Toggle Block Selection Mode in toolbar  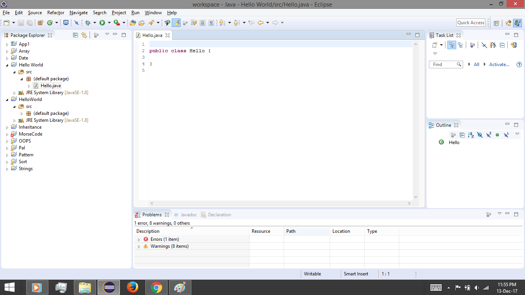203,23
